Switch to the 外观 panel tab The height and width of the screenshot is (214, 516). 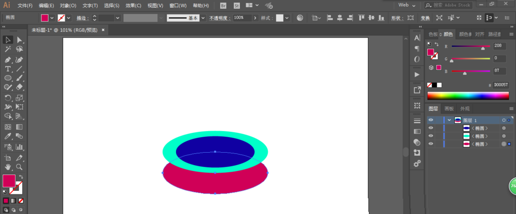coord(465,109)
